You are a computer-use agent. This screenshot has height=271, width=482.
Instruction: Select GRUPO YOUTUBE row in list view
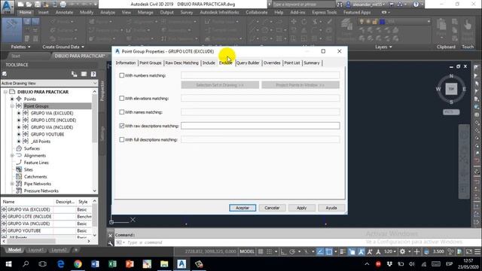point(24,230)
